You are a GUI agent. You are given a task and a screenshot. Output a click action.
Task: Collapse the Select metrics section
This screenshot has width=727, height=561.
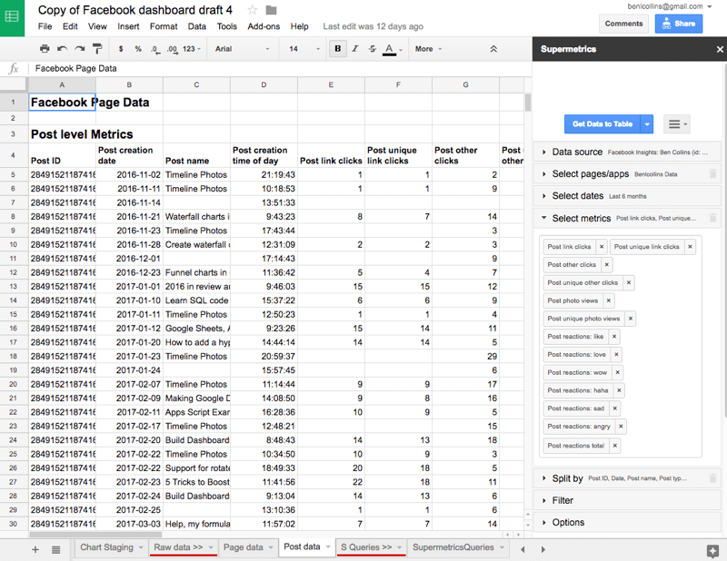coord(627,218)
